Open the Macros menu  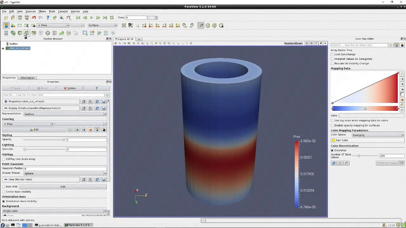[x=75, y=11]
